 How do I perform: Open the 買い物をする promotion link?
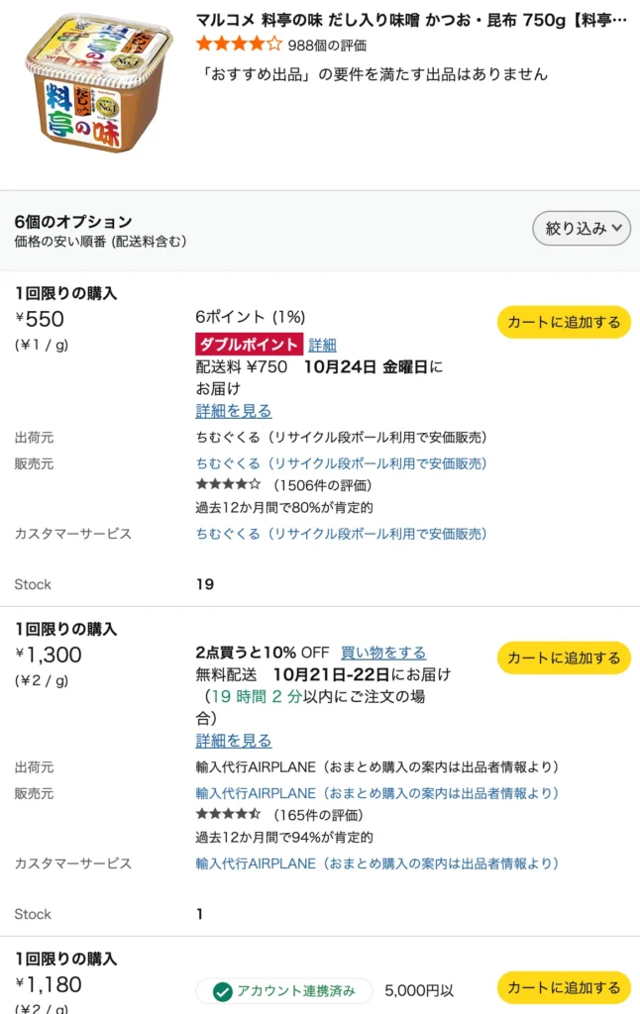[x=383, y=653]
